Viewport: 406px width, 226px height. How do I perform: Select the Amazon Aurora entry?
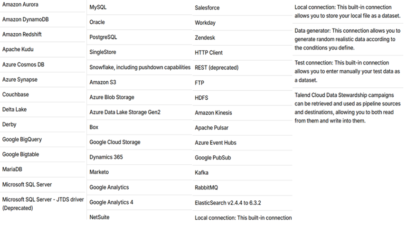20,5
